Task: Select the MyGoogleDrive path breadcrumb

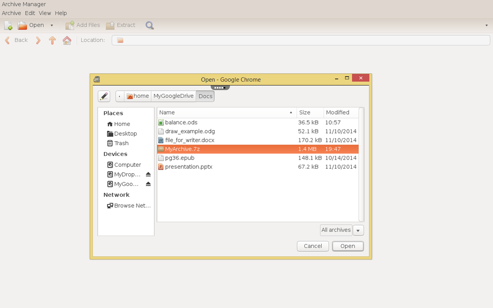Action: tap(173, 96)
